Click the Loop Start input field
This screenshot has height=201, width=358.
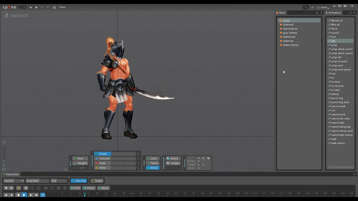[44, 181]
